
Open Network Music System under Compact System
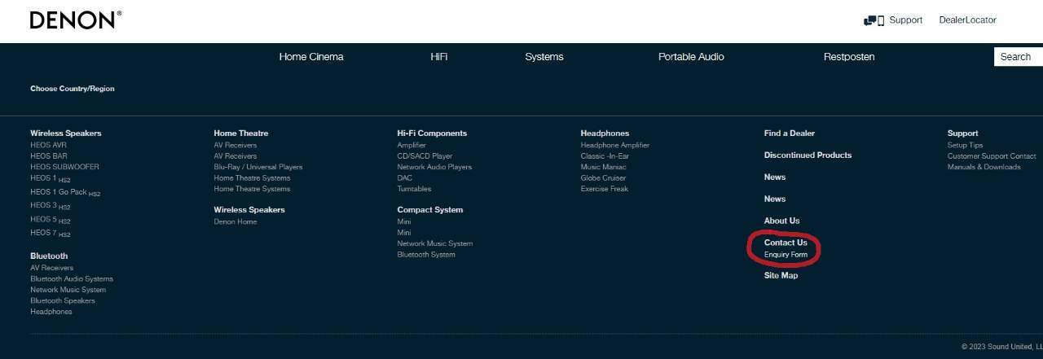click(434, 243)
